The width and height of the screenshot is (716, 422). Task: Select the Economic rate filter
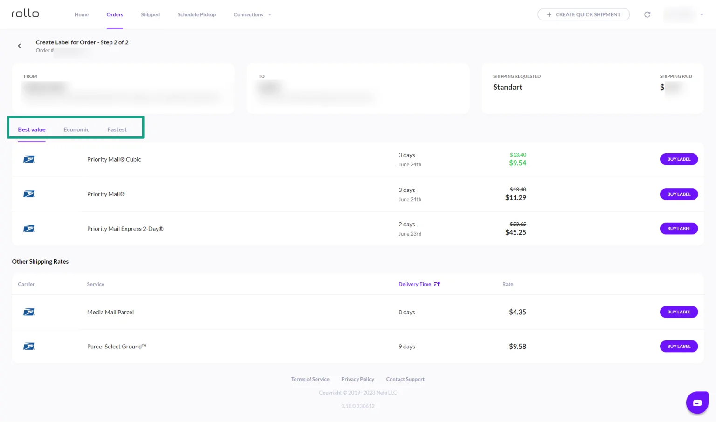point(76,129)
